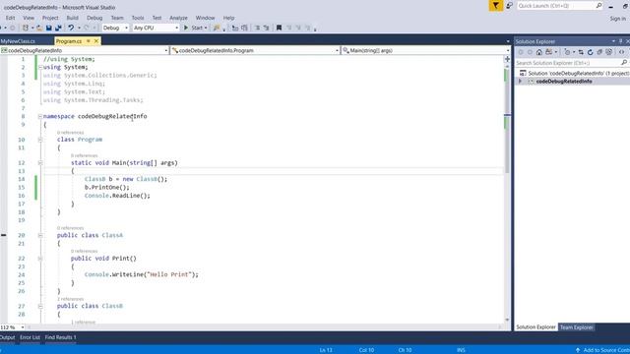Close the Program.cs tab
This screenshot has width=630, height=354.
[96, 41]
